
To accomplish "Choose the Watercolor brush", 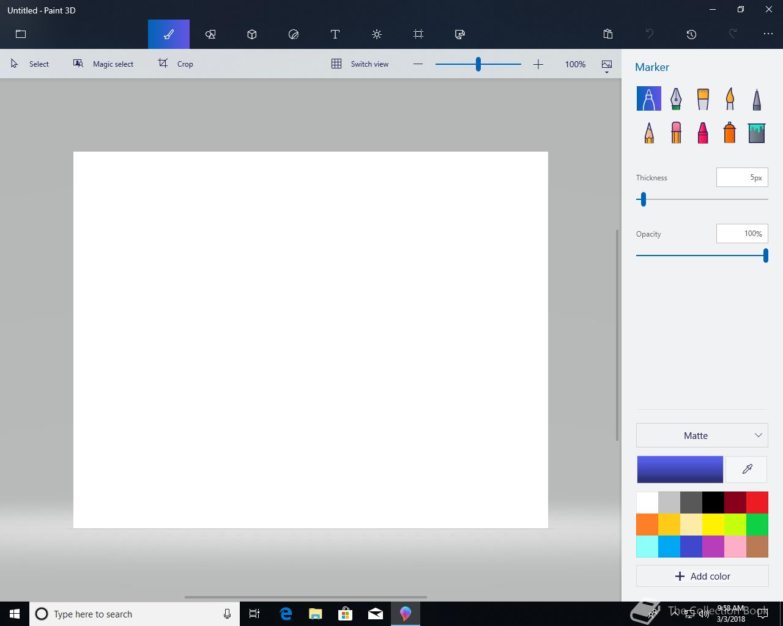I will point(730,98).
